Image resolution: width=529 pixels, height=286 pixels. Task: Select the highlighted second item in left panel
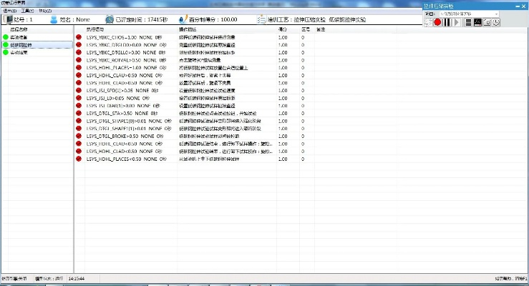tap(21, 44)
